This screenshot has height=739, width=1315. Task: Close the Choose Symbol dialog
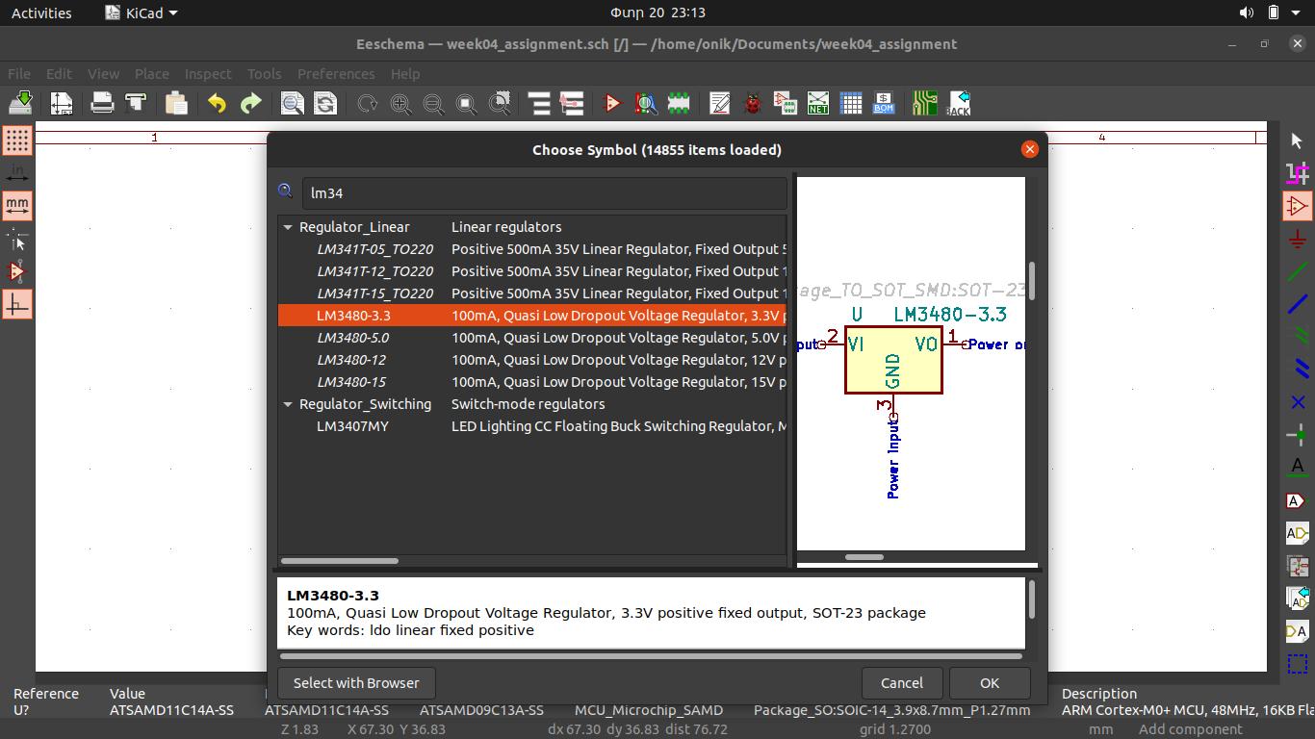coord(1030,149)
